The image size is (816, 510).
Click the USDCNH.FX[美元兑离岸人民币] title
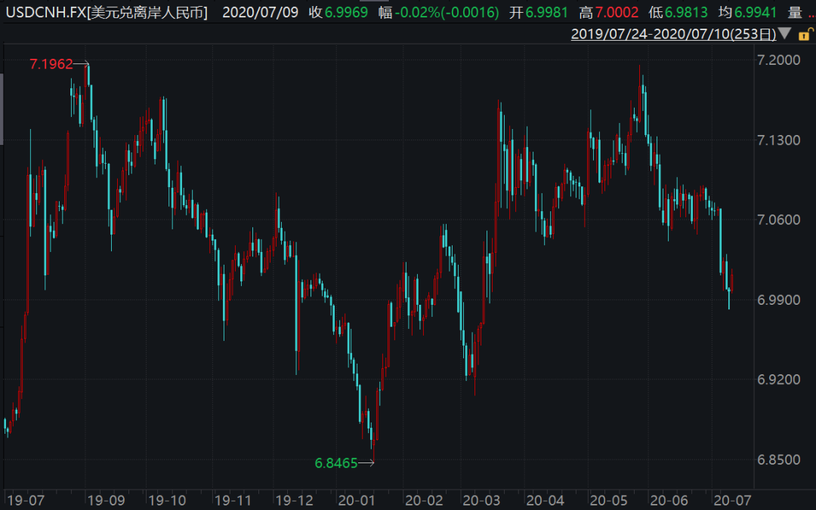pyautogui.click(x=107, y=13)
